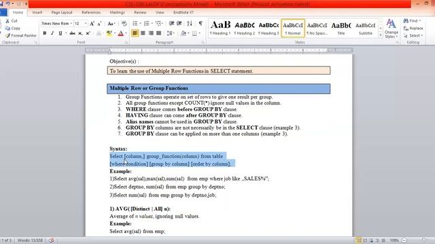Activate the Format Painter brush

[21, 35]
